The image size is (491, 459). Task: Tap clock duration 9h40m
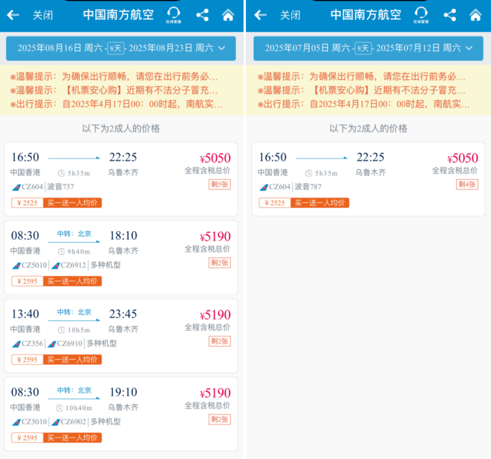(x=74, y=252)
